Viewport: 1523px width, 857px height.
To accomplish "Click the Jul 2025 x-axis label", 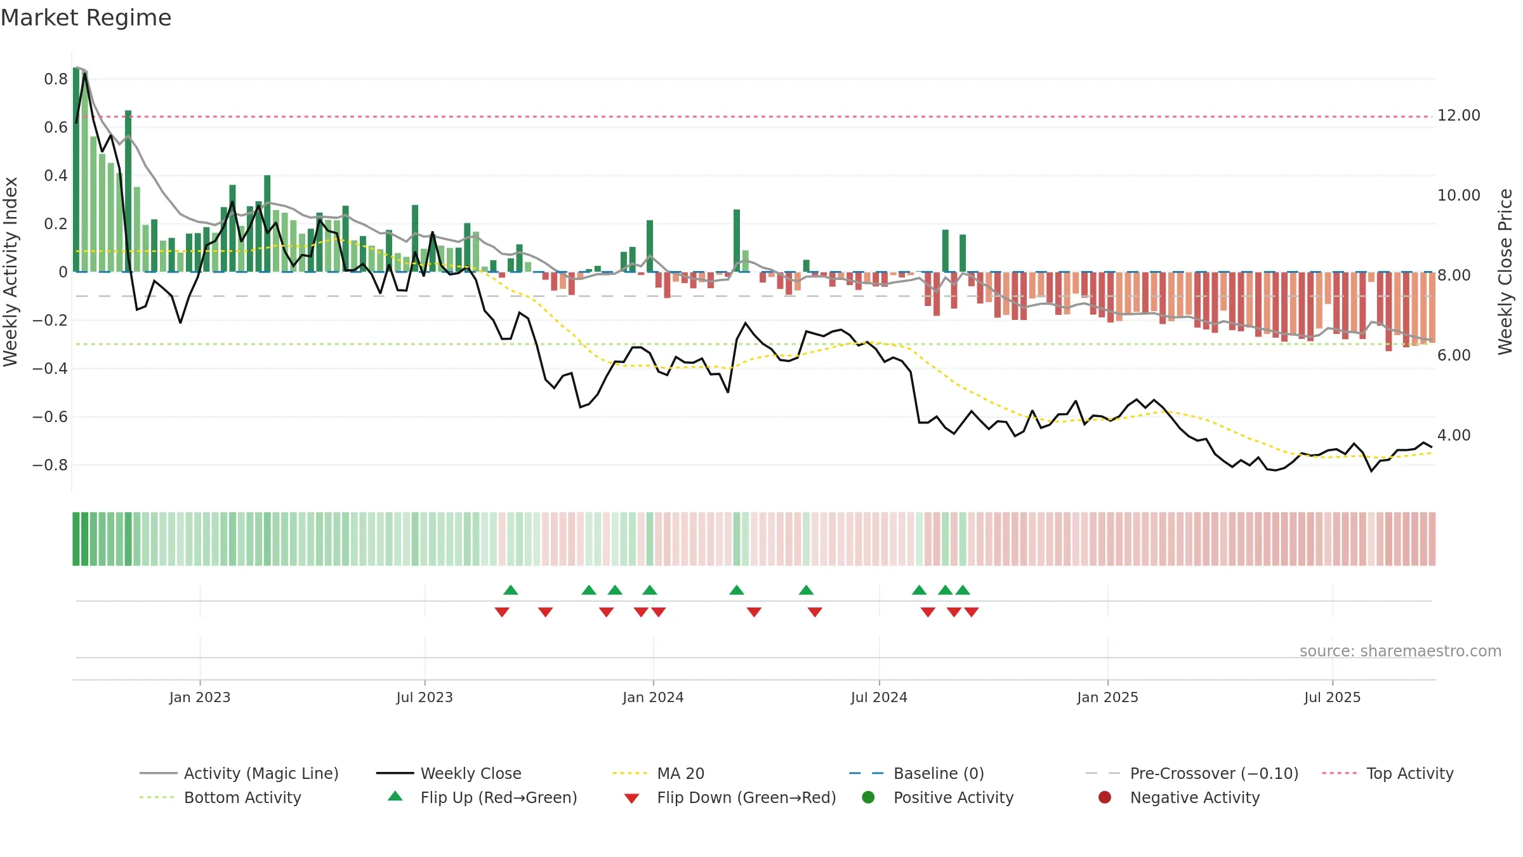I will (1333, 697).
